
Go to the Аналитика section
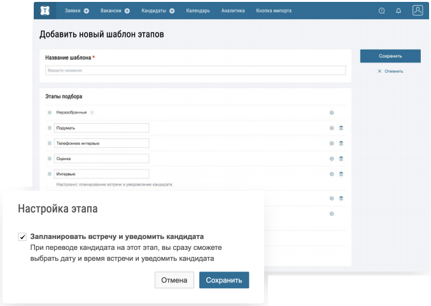tap(233, 11)
